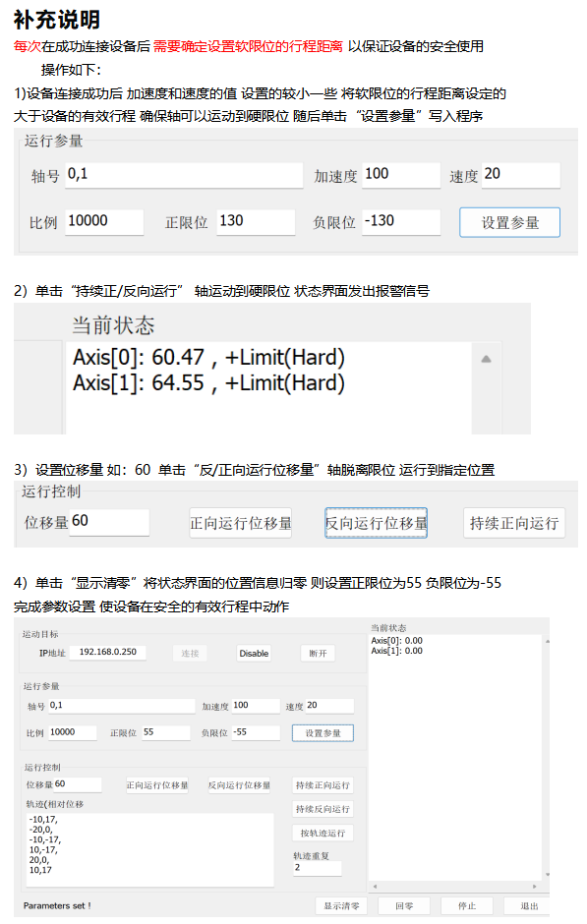Click the 操作如下: text line
The image size is (587, 924).
tap(71, 70)
